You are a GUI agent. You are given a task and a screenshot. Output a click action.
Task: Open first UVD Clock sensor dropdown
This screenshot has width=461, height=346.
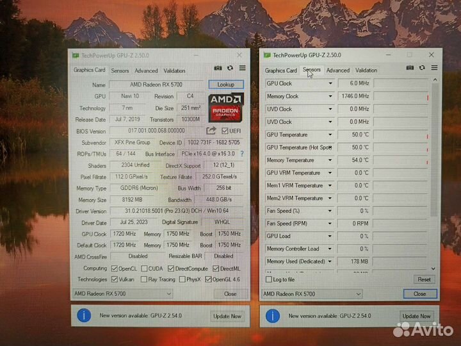(330, 109)
